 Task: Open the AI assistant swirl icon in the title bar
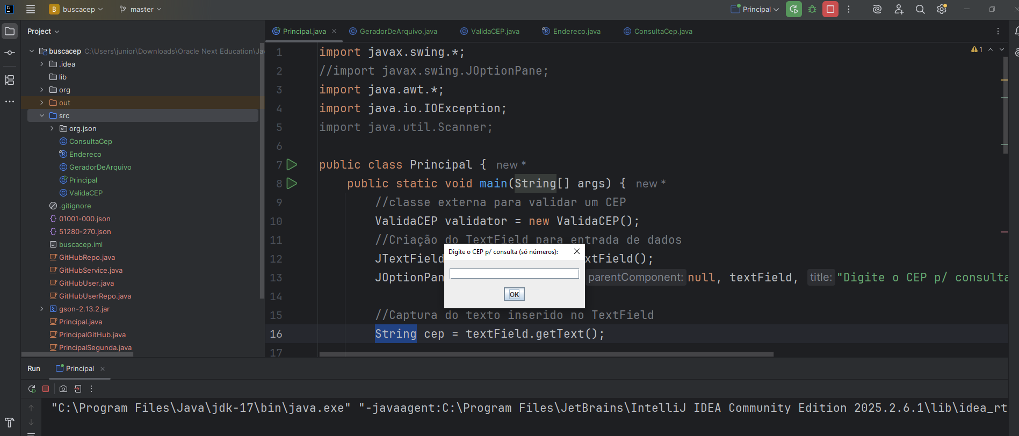pos(877,9)
